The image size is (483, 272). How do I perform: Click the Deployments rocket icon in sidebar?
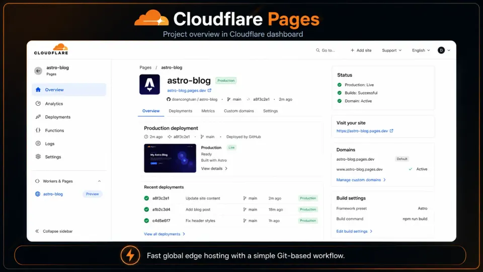tap(38, 117)
